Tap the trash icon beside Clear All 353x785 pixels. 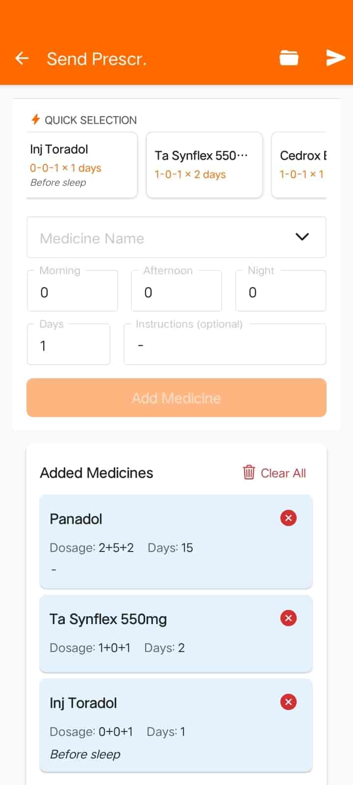coord(249,472)
